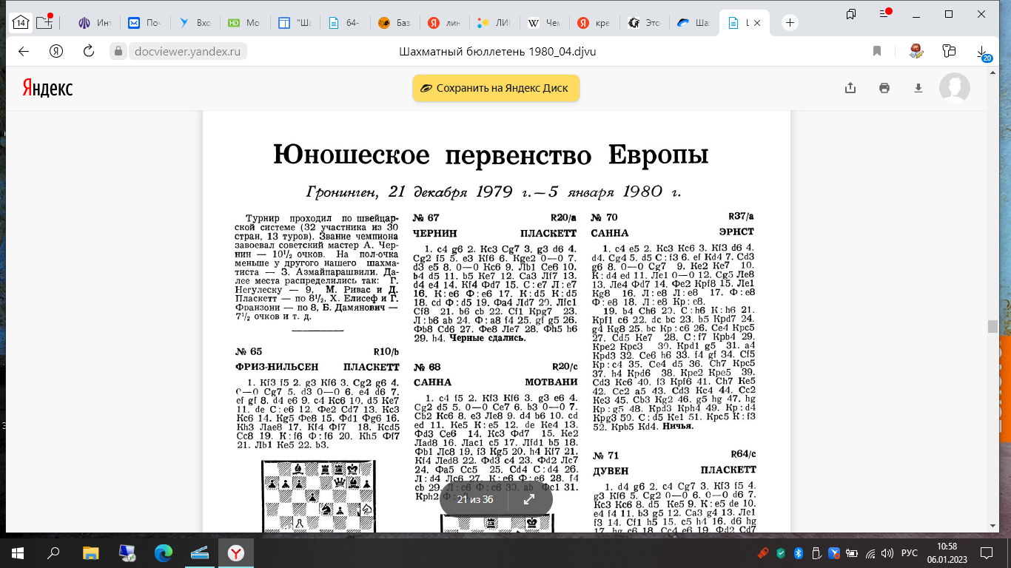Open Yandex Browser taskbar icon
1011x568 pixels.
235,552
